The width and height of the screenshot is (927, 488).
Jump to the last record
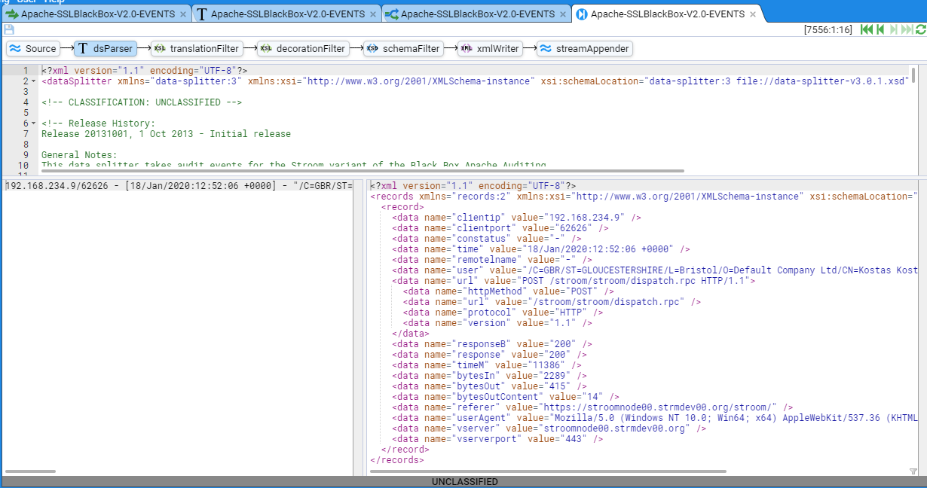pos(907,29)
